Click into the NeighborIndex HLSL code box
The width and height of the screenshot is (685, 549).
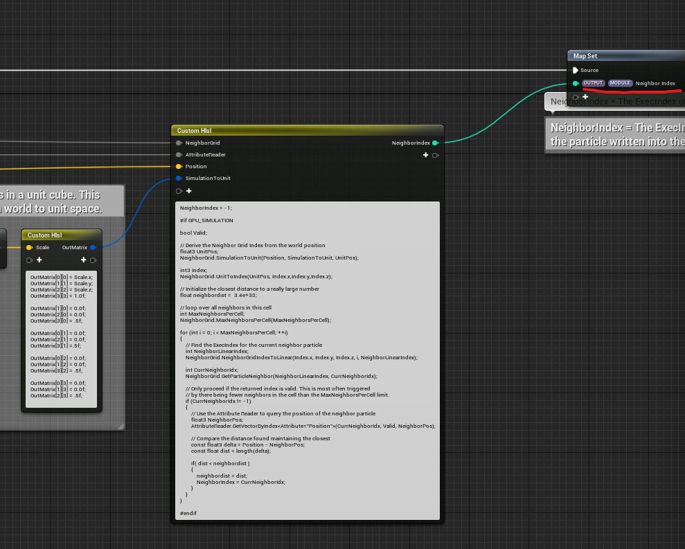pos(308,360)
